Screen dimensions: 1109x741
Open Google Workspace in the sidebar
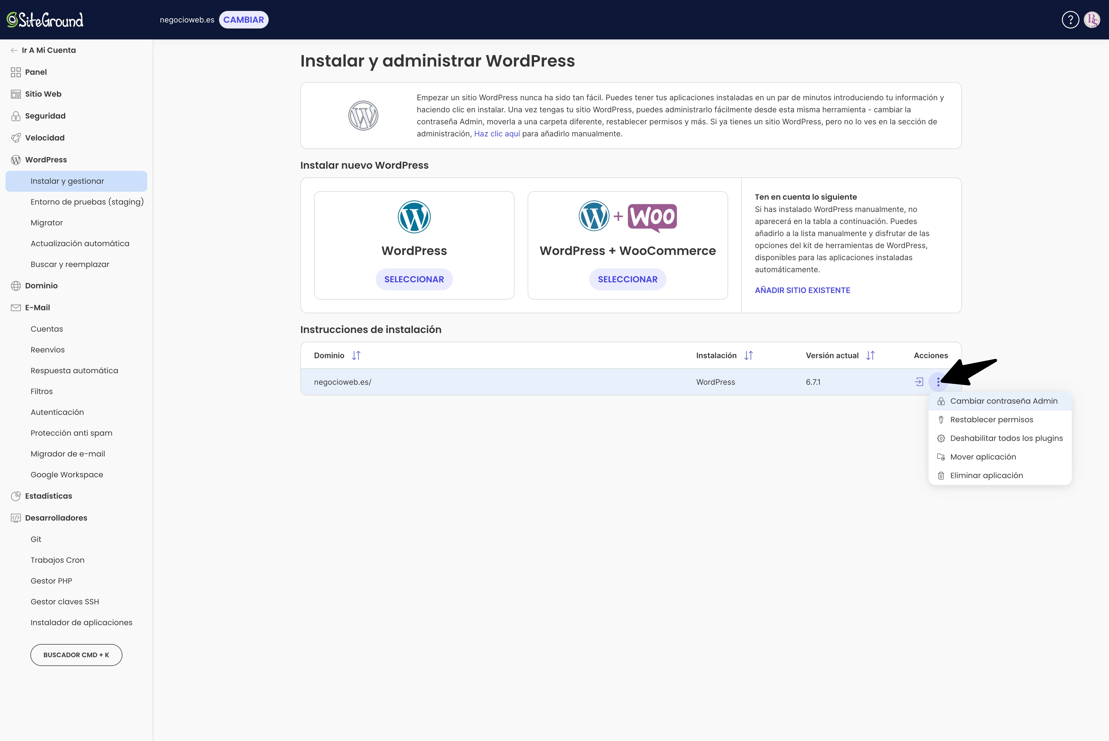pyautogui.click(x=67, y=475)
